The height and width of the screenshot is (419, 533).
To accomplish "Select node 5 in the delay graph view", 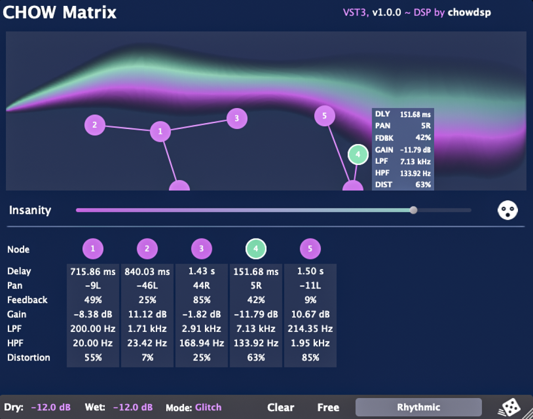I will tap(325, 116).
